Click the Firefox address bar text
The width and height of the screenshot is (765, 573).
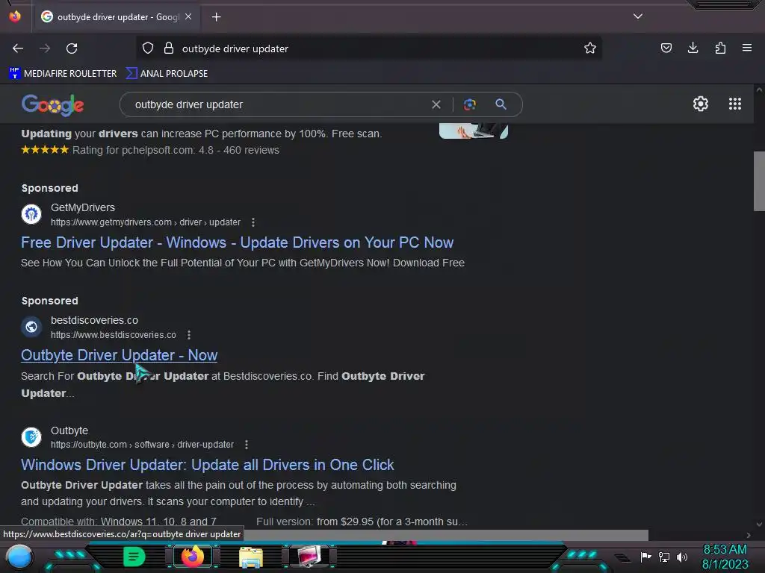coord(235,48)
